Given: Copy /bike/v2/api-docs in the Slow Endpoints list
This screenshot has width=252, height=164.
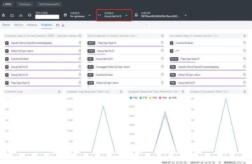Looking at the screenshot, I should [162, 82].
